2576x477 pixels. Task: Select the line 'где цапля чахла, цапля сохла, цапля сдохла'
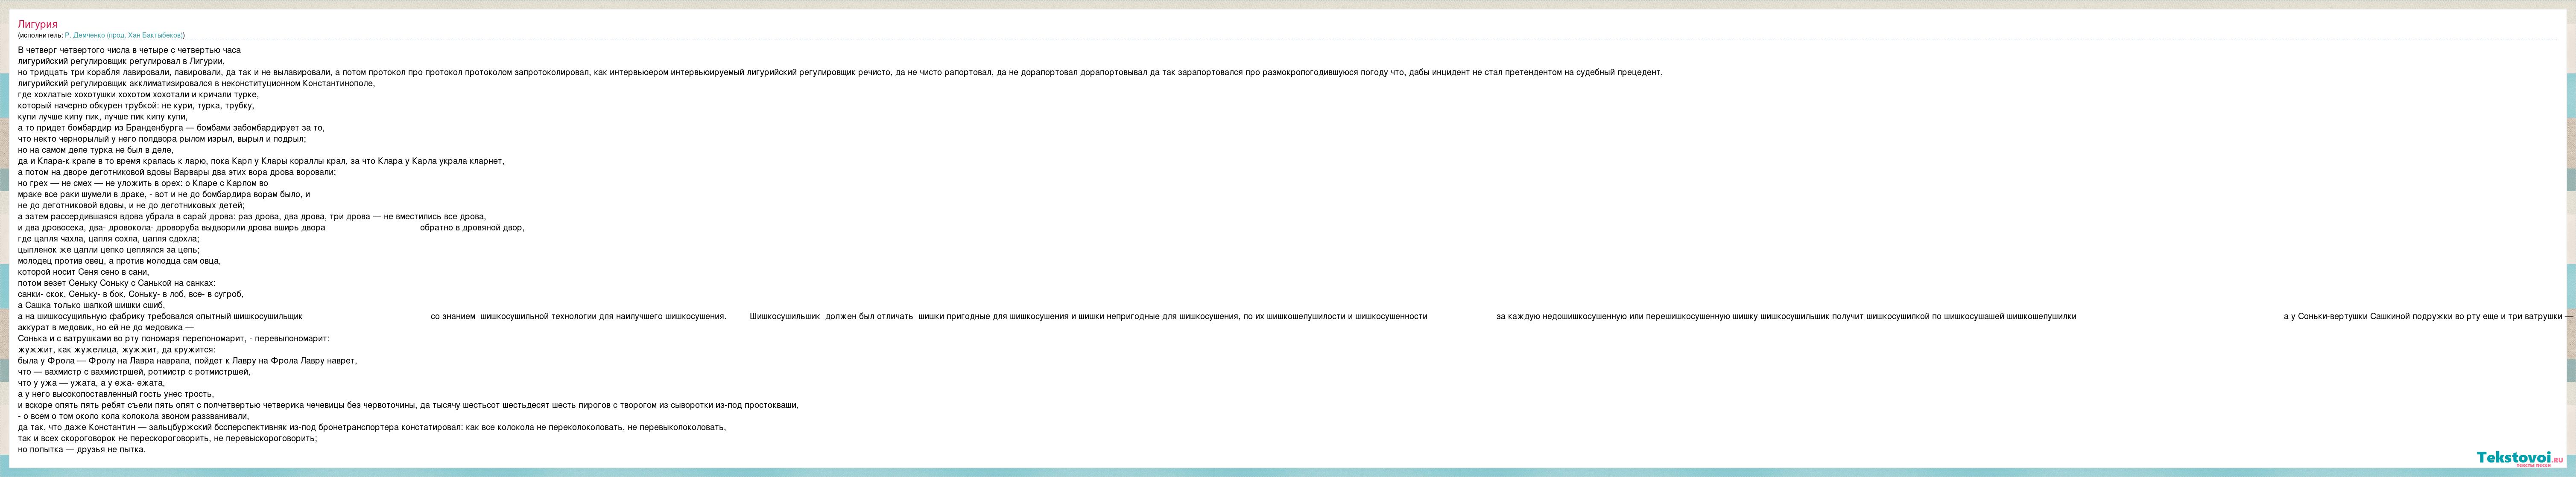point(109,238)
